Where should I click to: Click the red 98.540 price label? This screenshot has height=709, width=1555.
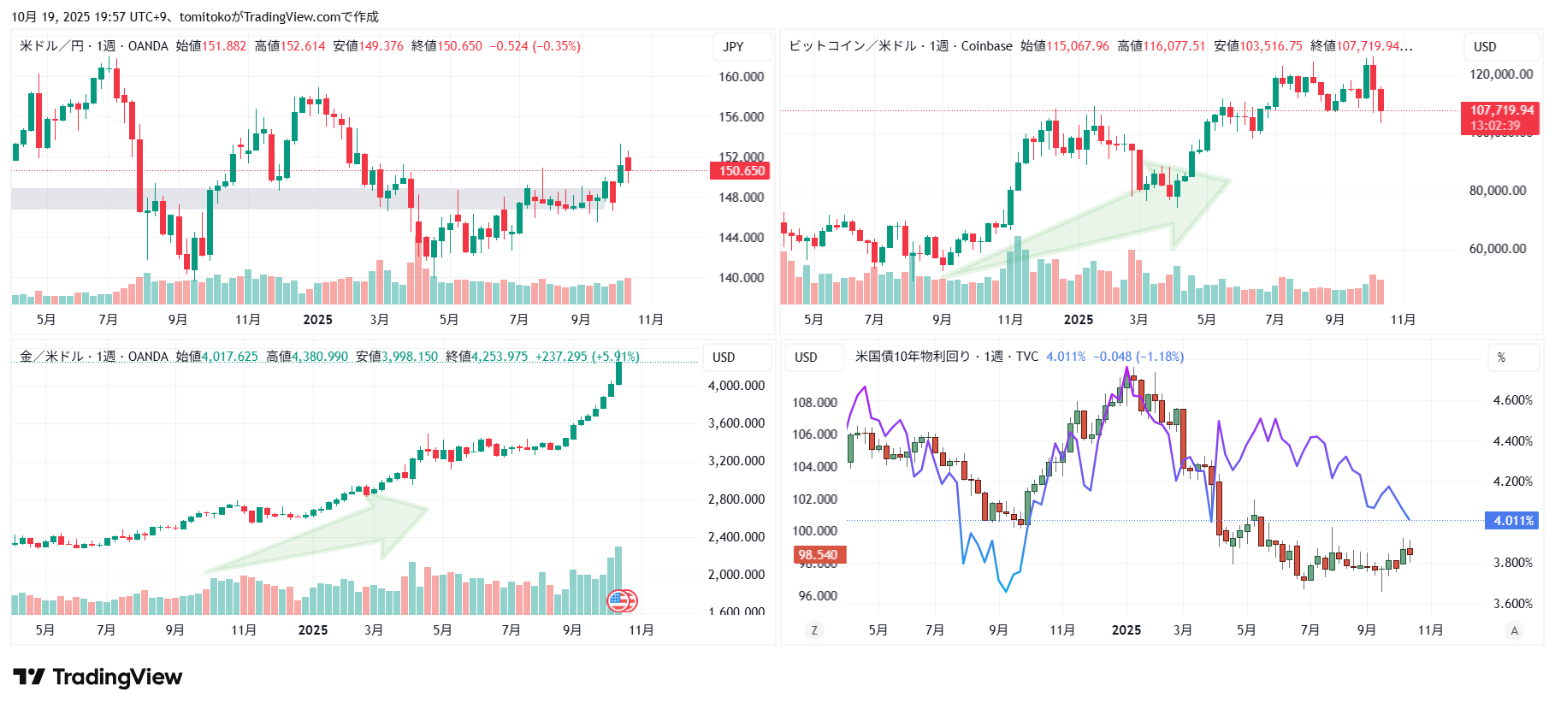(818, 555)
